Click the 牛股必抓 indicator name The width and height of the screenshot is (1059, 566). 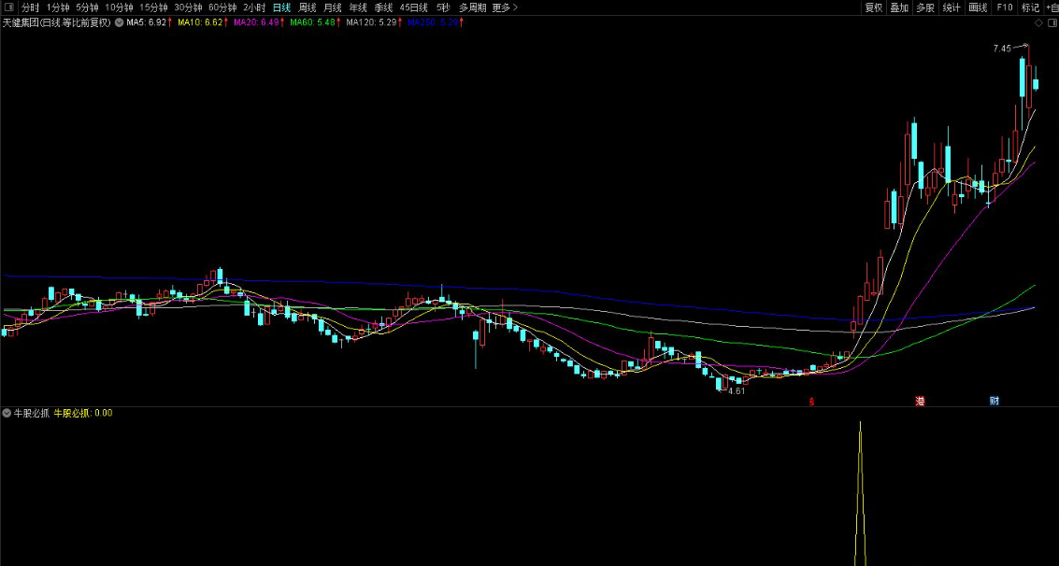click(33, 413)
